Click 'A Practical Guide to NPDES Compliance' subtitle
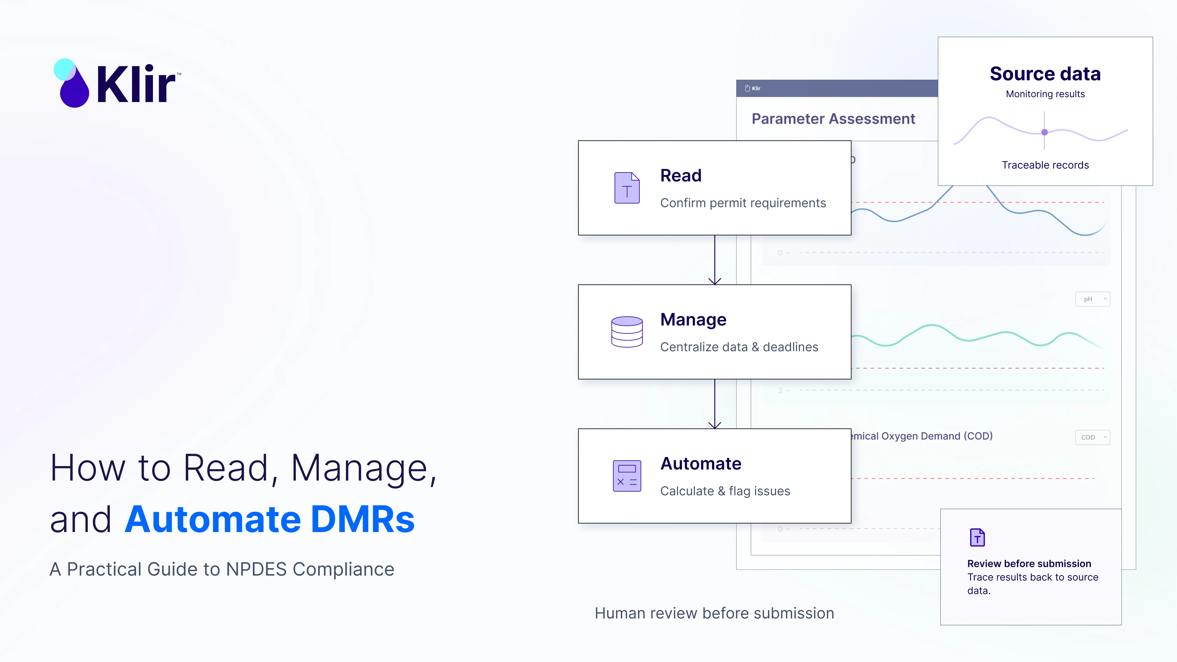 click(222, 570)
